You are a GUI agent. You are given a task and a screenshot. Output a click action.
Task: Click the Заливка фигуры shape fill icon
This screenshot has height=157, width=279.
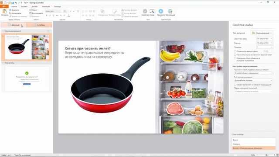(122, 10)
